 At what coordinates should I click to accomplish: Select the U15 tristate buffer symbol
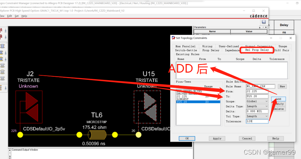(147, 106)
